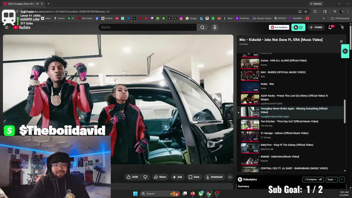Collapse the Videolytics panel chevron
This screenshot has width=352, height=198.
click(x=342, y=180)
